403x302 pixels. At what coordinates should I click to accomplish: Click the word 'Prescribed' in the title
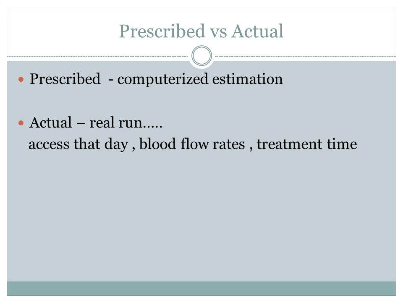(x=162, y=31)
